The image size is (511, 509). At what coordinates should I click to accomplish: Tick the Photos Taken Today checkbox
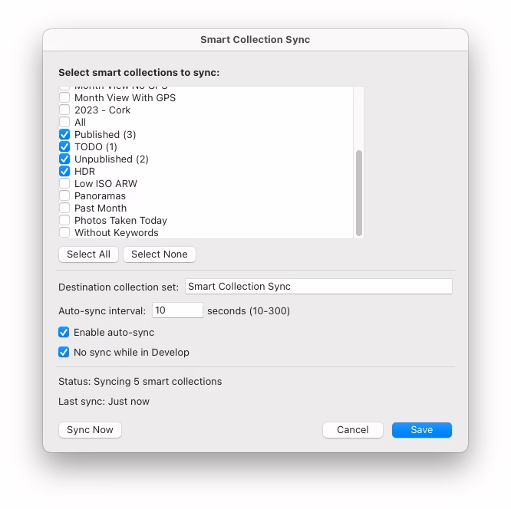coord(64,221)
